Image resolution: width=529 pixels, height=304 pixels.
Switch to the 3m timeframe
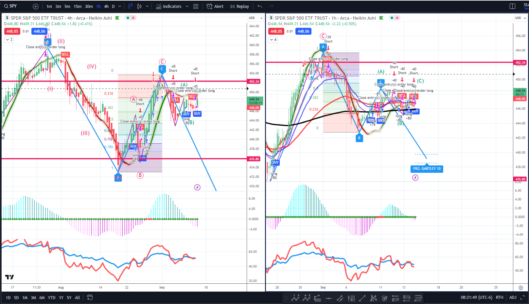pos(58,7)
